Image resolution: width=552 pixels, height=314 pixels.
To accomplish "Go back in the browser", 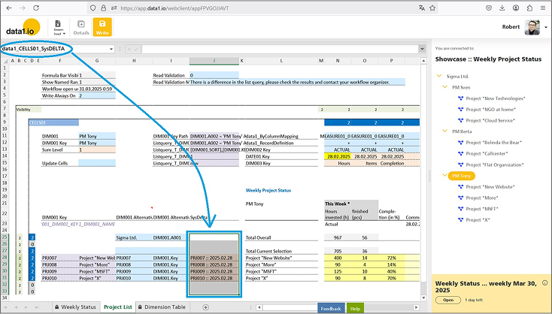I will click(x=9, y=8).
